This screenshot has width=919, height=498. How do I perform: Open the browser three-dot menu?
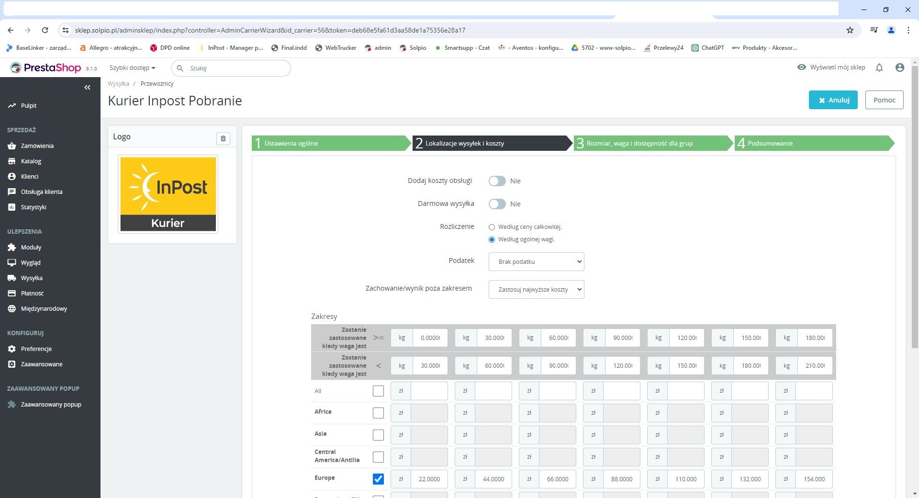[x=908, y=30]
